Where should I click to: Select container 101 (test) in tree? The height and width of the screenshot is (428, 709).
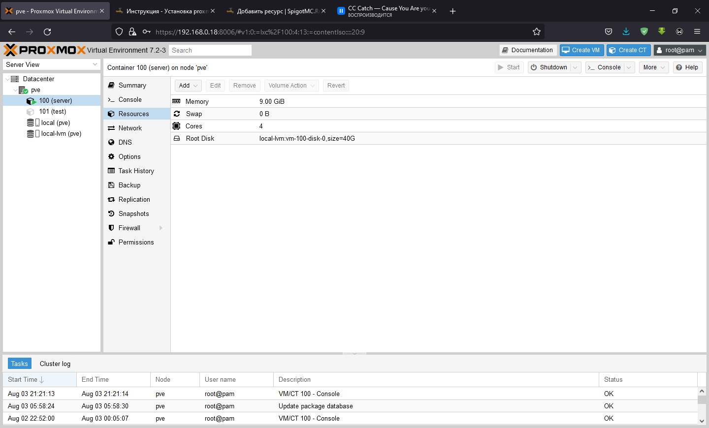(x=52, y=111)
